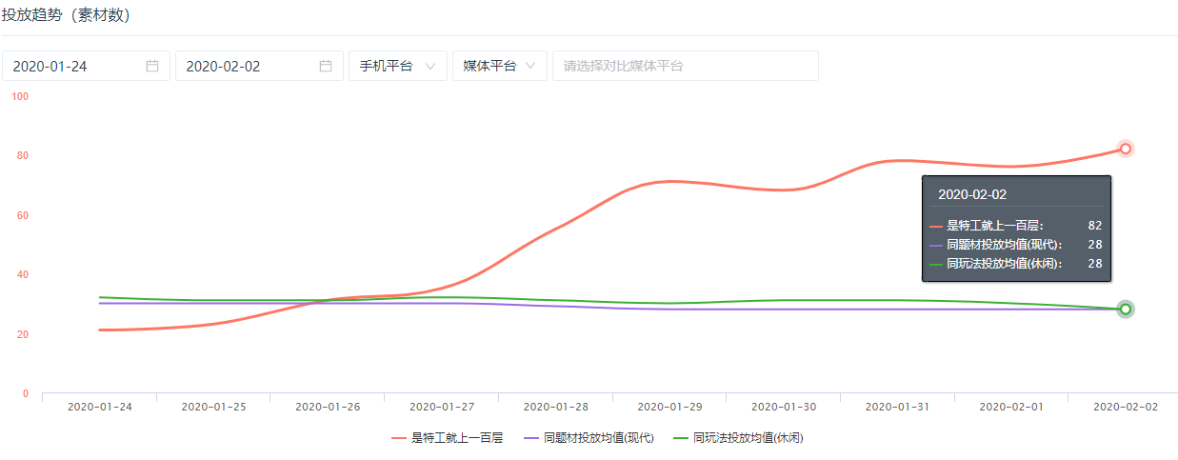The image size is (1178, 460).
Task: Click the green legend line marker
Action: coord(680,438)
